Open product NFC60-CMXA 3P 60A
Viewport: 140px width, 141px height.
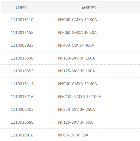coord(77,84)
